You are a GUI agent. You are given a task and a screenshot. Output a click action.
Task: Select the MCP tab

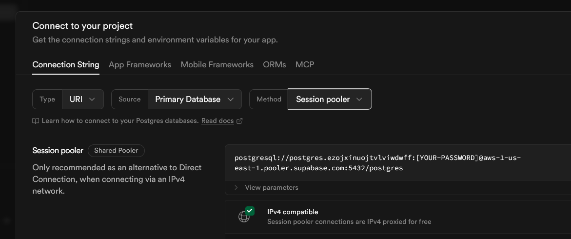(x=305, y=64)
